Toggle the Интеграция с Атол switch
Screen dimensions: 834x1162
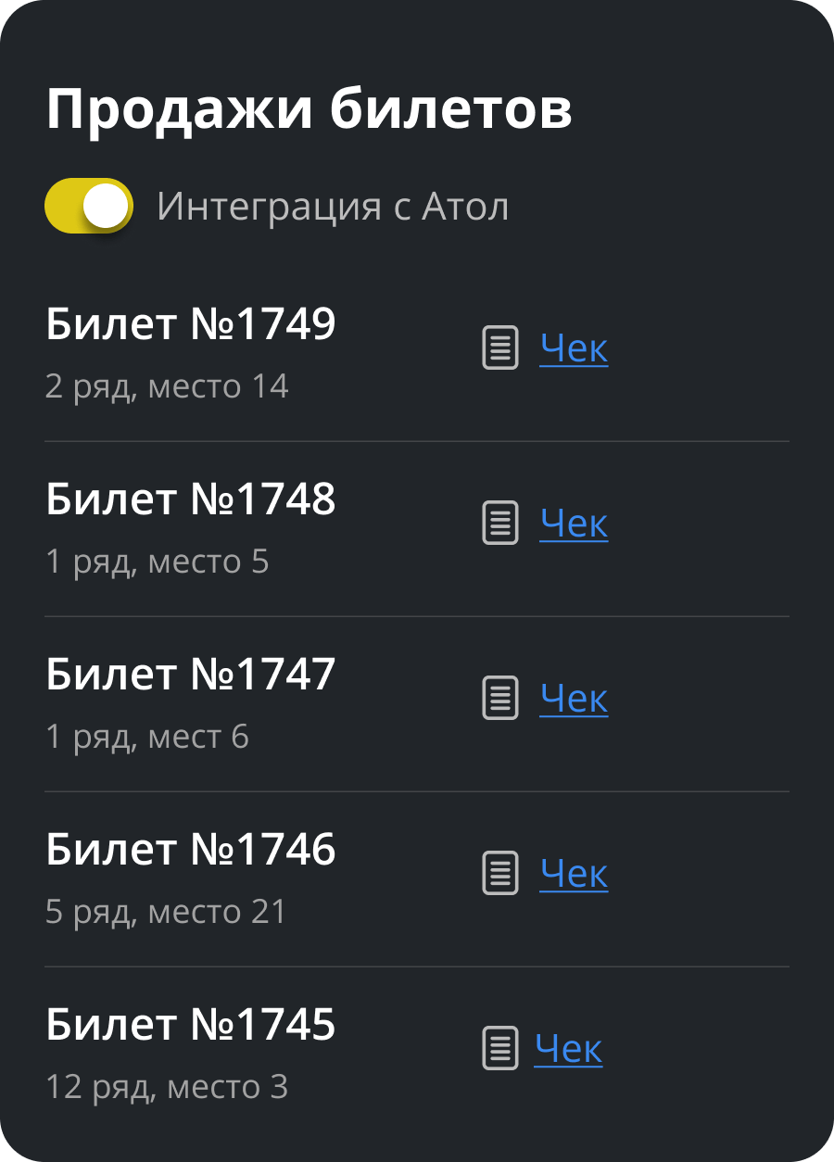click(89, 206)
